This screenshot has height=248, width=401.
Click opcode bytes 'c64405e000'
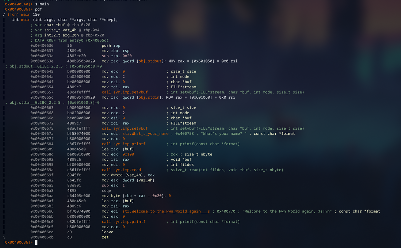[x=79, y=196]
